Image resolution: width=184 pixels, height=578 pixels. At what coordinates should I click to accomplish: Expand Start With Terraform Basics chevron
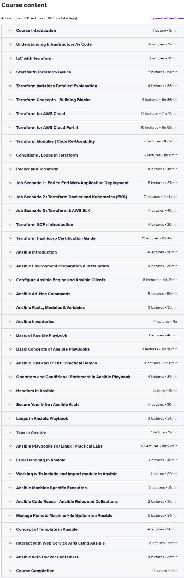tap(10, 72)
